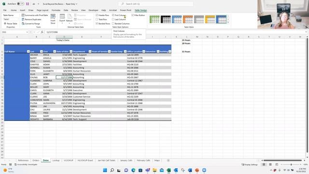Click the Table Name input field
This screenshot has width=309, height=174.
tap(11, 19)
